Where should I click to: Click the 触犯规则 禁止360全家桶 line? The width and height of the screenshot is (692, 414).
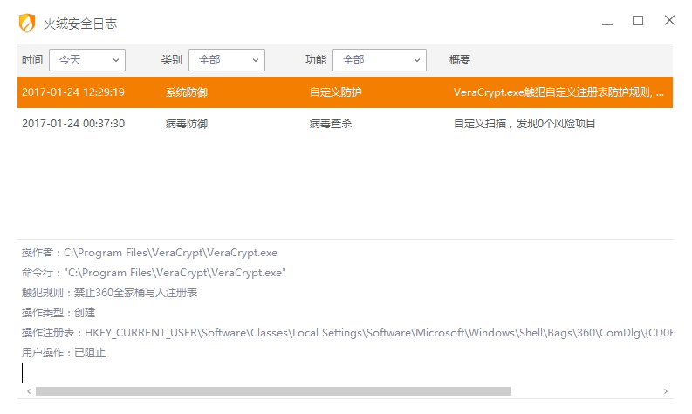[x=109, y=293]
